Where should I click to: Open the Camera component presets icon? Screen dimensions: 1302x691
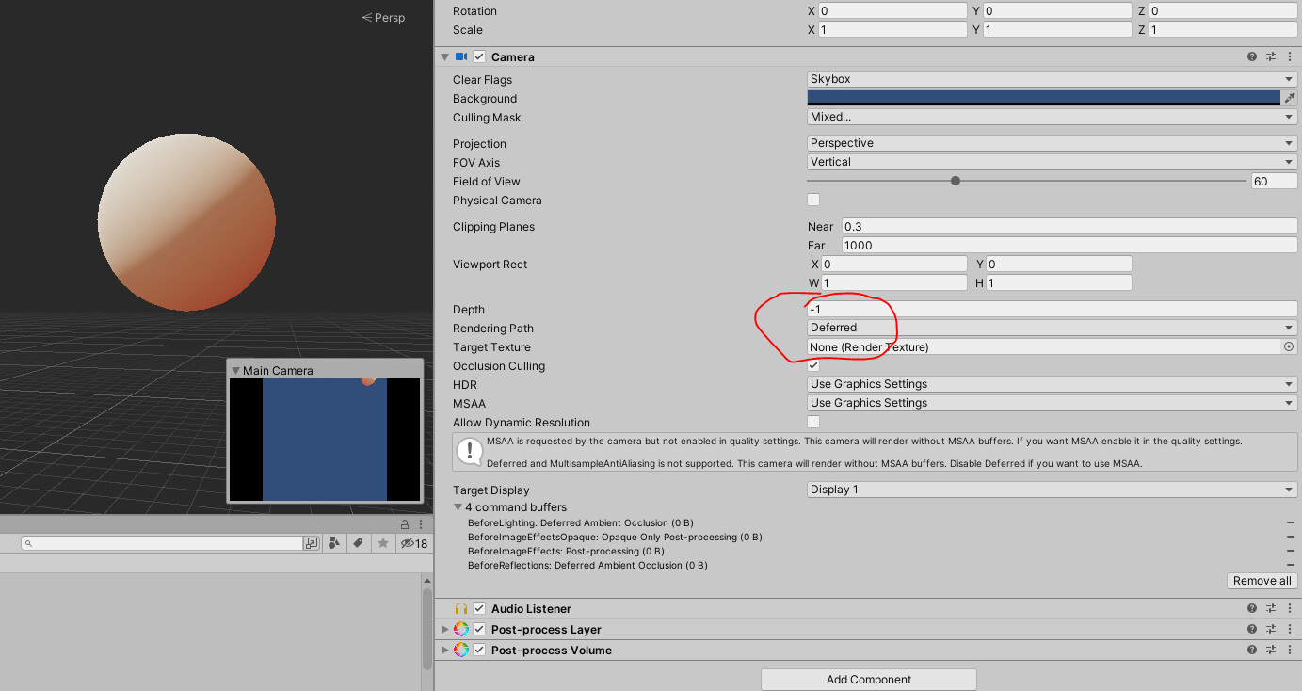(x=1271, y=56)
